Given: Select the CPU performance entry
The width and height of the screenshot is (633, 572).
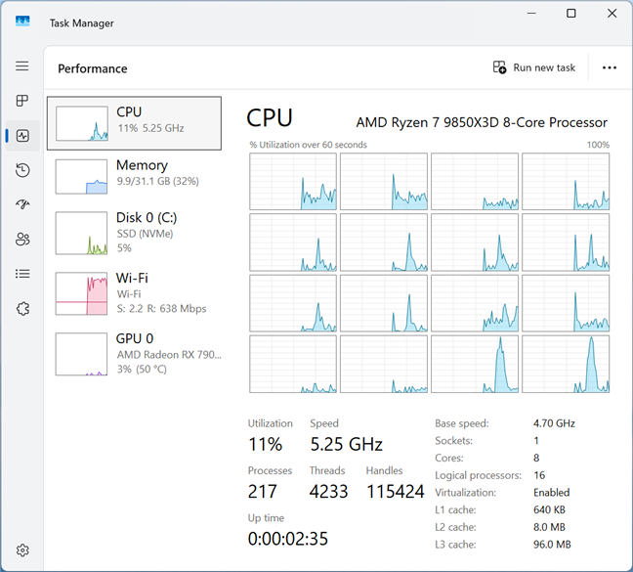Looking at the screenshot, I should pos(134,123).
